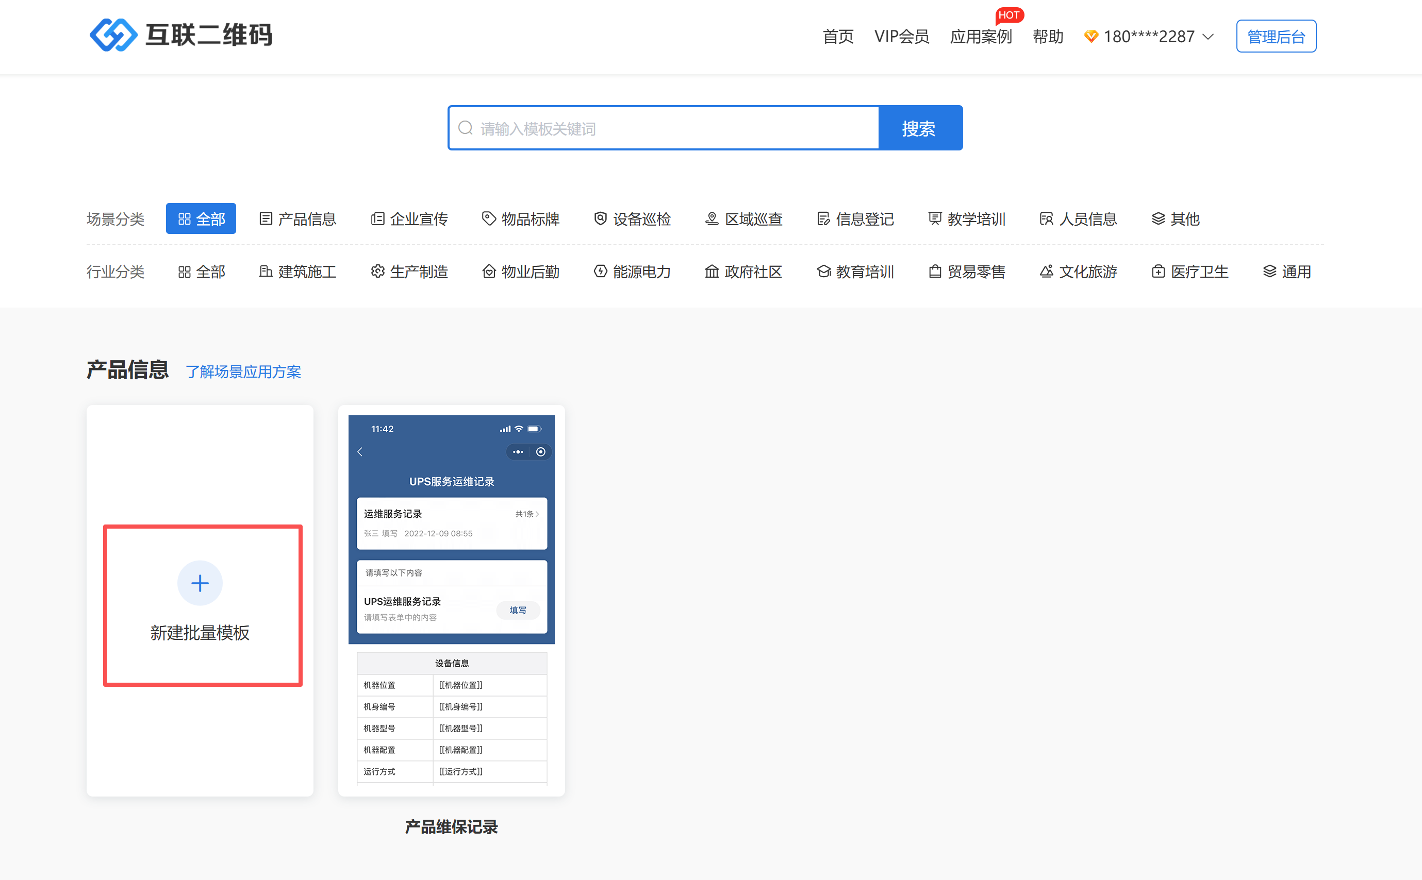Open the 应用案例 menu item
The image size is (1422, 880).
point(981,37)
